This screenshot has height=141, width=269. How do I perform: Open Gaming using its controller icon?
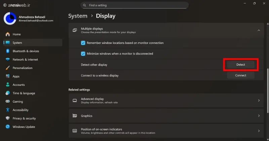tap(7, 102)
